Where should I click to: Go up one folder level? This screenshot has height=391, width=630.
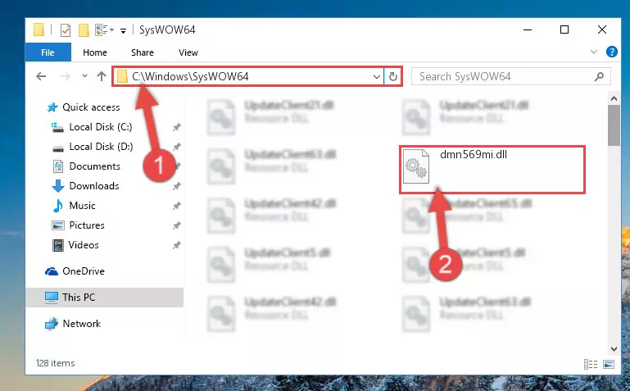[x=102, y=76]
